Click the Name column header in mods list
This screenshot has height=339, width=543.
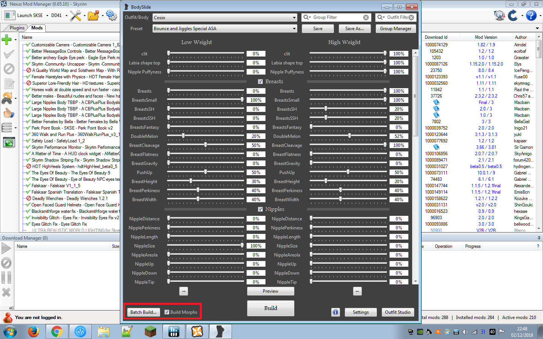tap(27, 37)
